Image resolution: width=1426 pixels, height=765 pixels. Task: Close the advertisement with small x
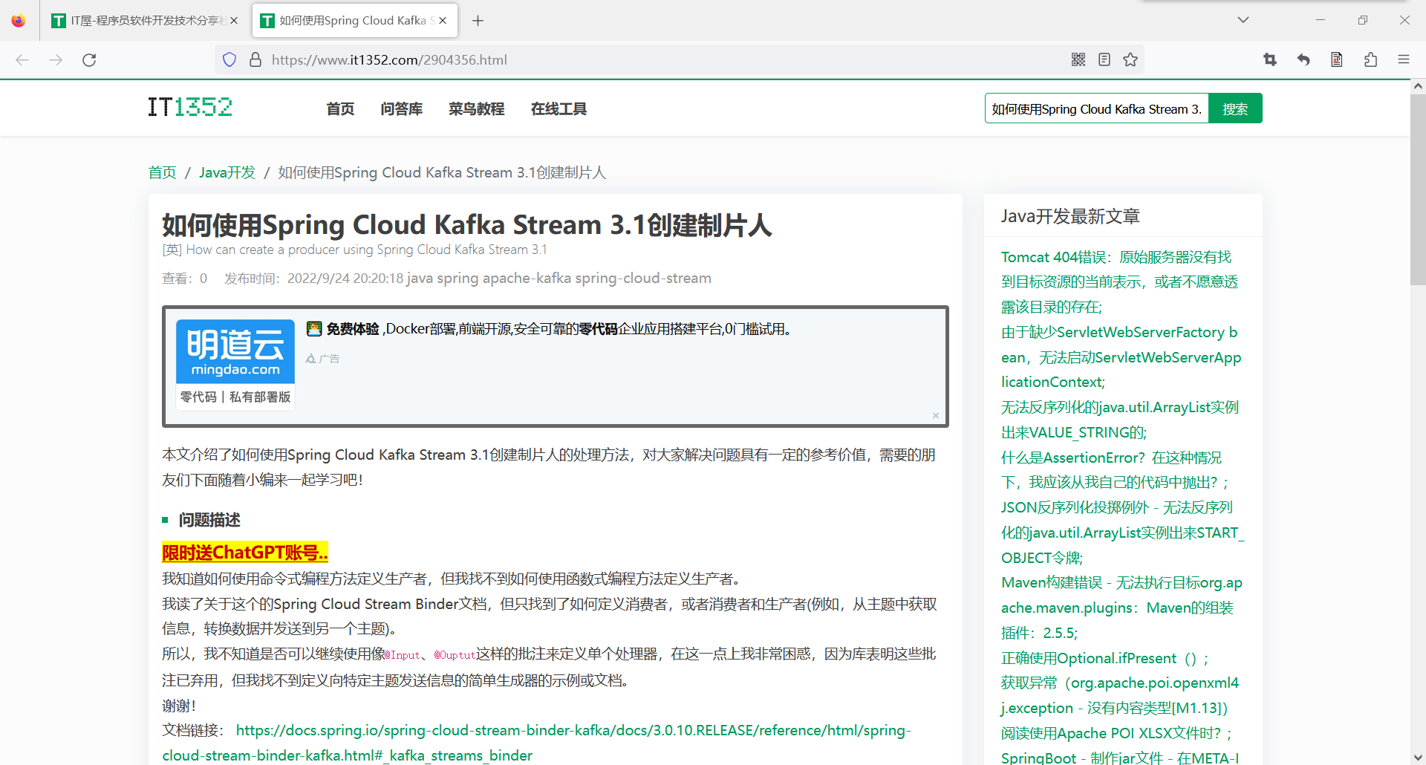(x=936, y=416)
